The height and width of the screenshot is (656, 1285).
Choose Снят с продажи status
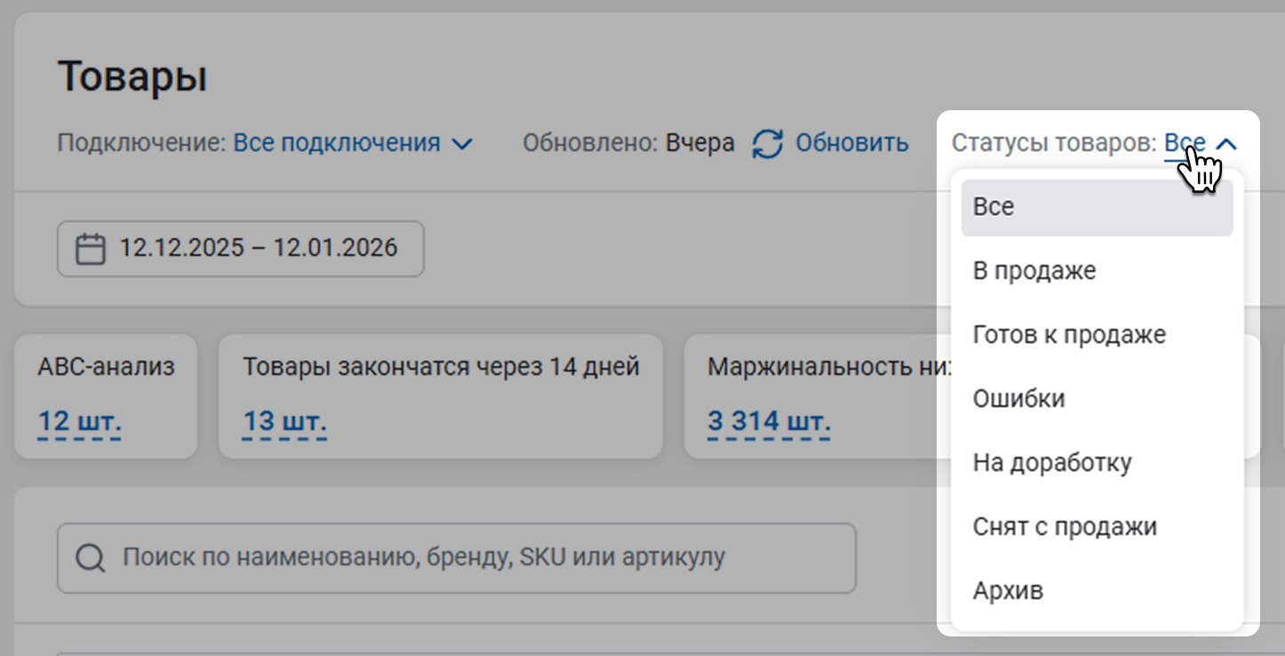pyautogui.click(x=1065, y=527)
